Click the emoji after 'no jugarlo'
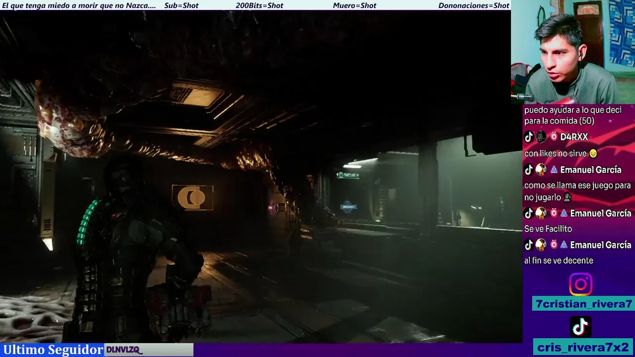The height and width of the screenshot is (357, 635). 567,197
